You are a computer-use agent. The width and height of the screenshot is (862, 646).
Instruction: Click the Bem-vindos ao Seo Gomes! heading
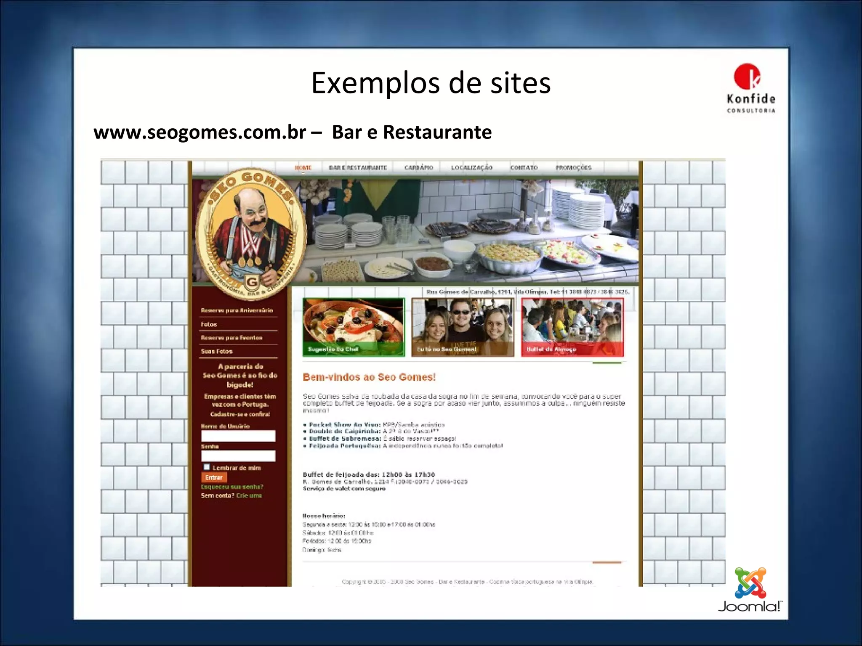[x=369, y=377]
